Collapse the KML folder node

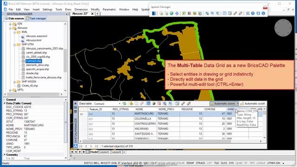pos(14,32)
